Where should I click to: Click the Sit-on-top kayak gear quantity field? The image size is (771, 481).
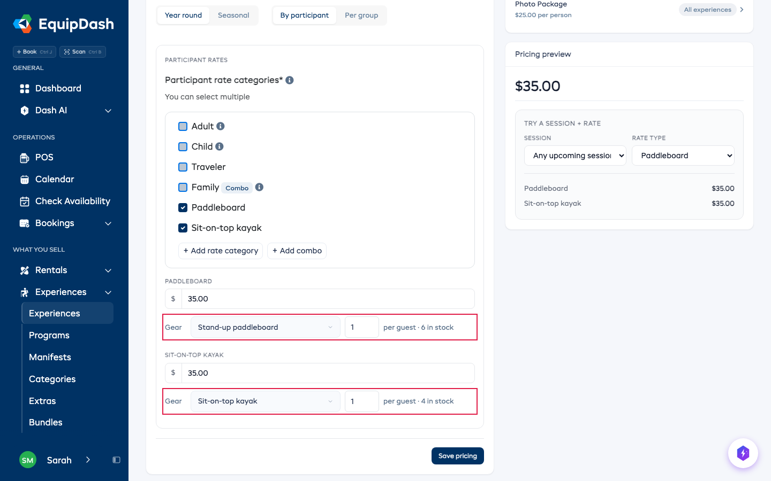(362, 401)
